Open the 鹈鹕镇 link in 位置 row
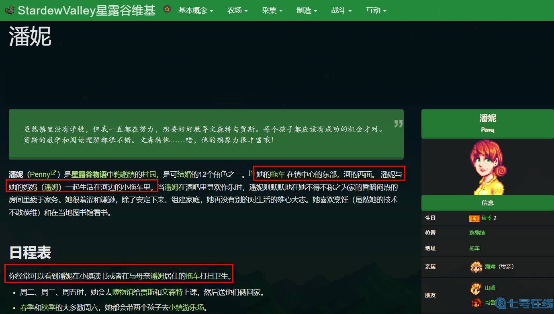This screenshot has width=554, height=314. (476, 233)
